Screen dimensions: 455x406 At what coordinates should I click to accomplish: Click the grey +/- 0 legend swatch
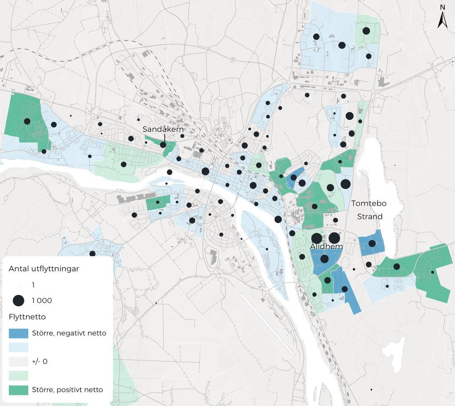point(19,361)
